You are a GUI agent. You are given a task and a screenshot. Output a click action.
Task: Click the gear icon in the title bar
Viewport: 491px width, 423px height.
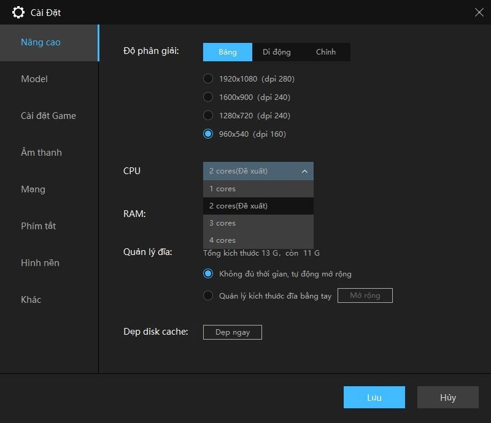[18, 12]
